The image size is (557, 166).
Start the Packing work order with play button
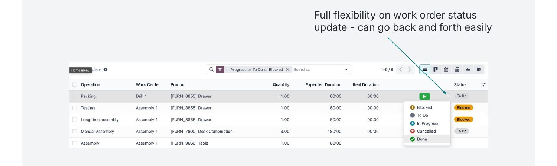425,96
